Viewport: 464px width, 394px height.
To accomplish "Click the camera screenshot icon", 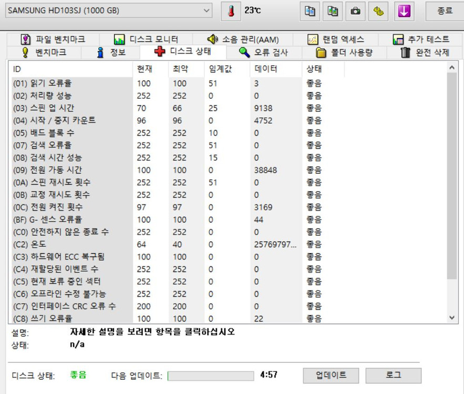I will [x=356, y=11].
